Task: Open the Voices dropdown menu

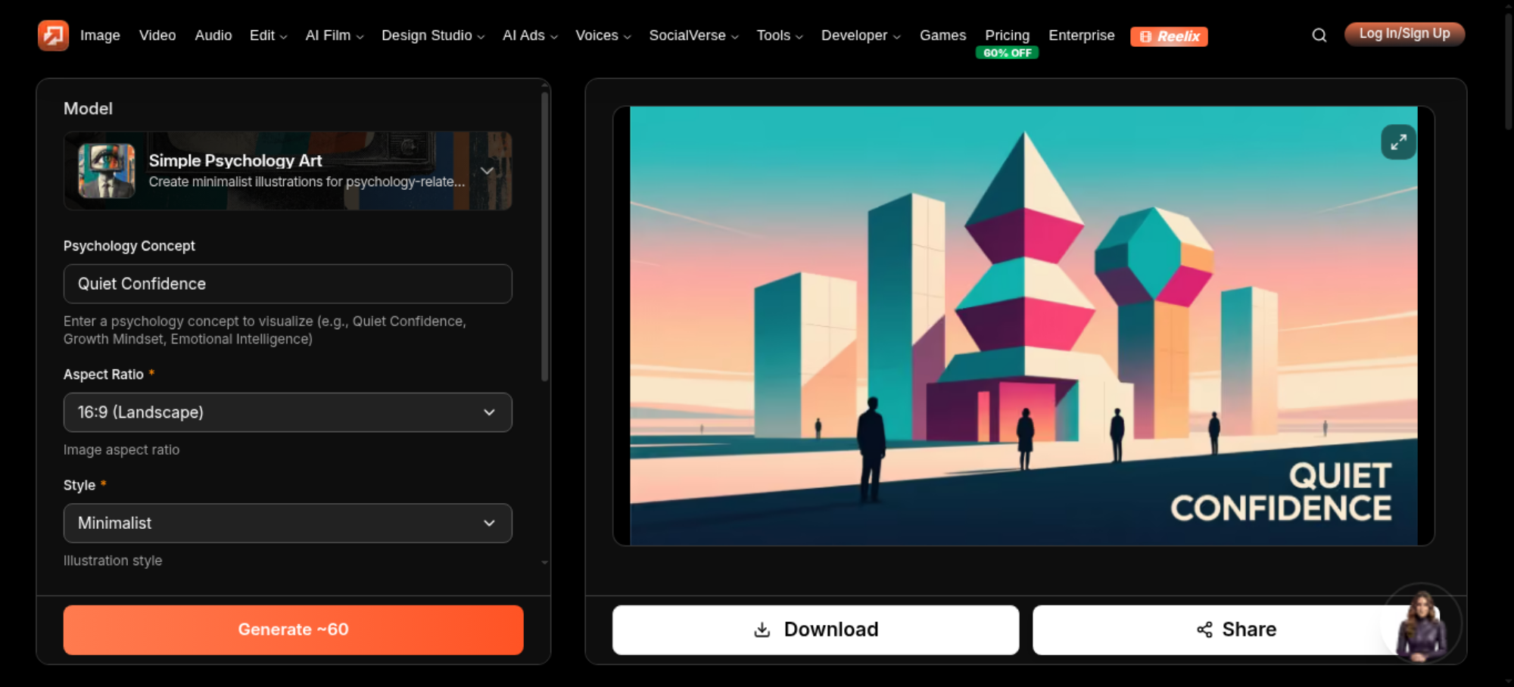Action: click(x=603, y=36)
